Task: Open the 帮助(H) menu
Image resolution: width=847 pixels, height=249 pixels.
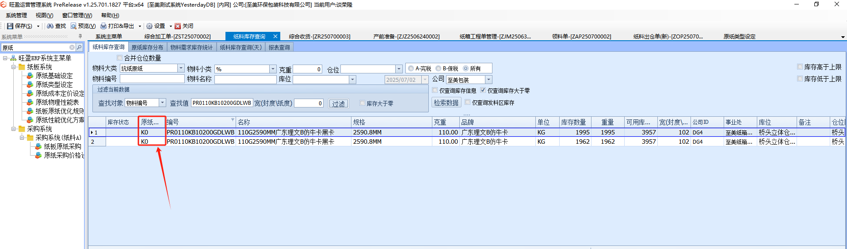Action: [110, 15]
